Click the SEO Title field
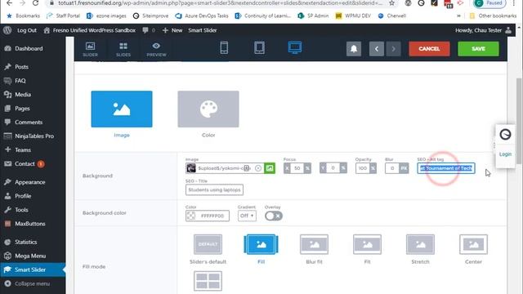 [214, 189]
